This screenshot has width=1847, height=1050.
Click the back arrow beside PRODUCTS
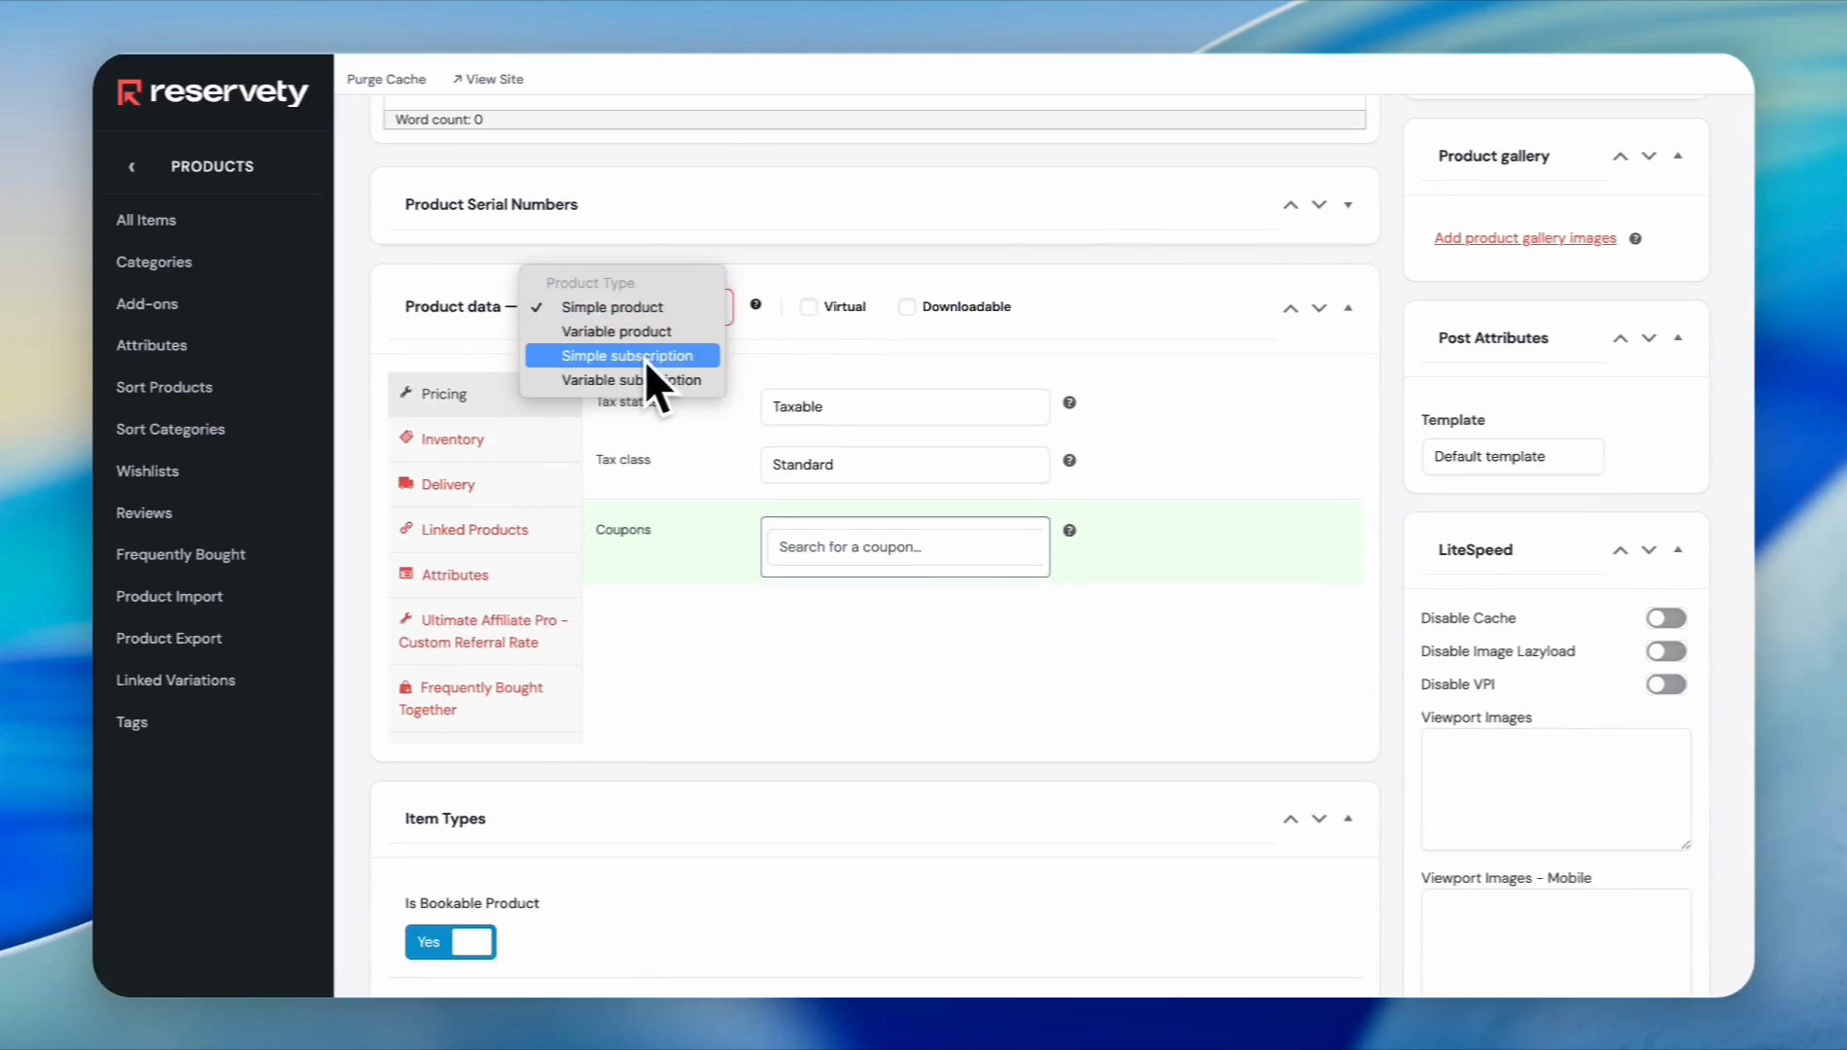click(132, 166)
